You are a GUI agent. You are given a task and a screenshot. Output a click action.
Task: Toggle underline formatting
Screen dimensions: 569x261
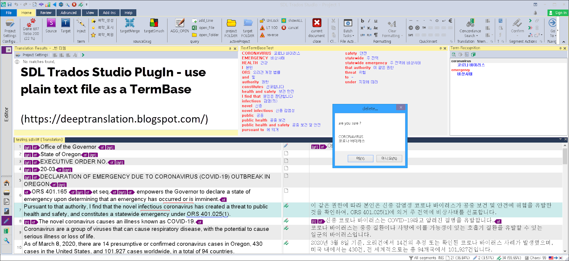click(x=376, y=21)
